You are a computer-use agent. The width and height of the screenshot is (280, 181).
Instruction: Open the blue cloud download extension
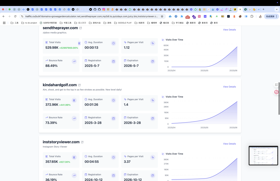click(170, 16)
